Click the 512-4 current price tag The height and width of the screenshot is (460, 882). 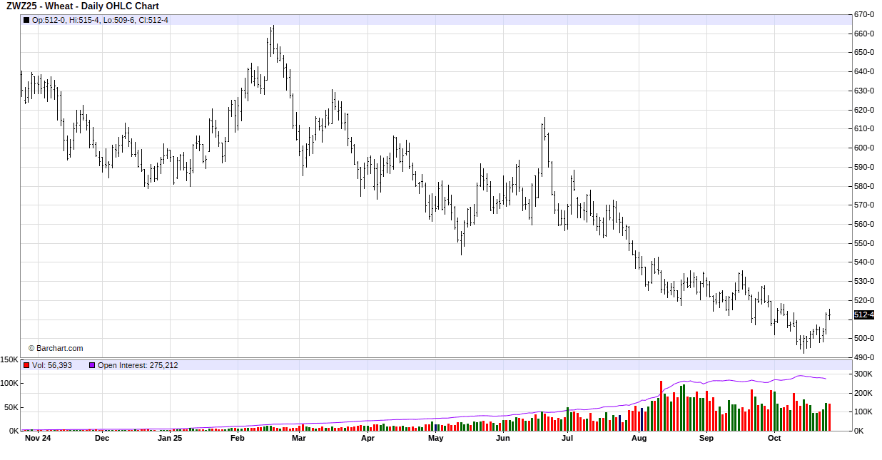863,315
